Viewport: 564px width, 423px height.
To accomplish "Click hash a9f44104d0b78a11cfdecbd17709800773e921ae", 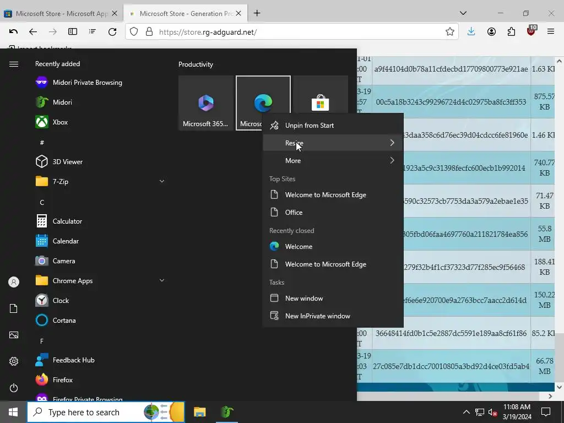I will coord(451,69).
